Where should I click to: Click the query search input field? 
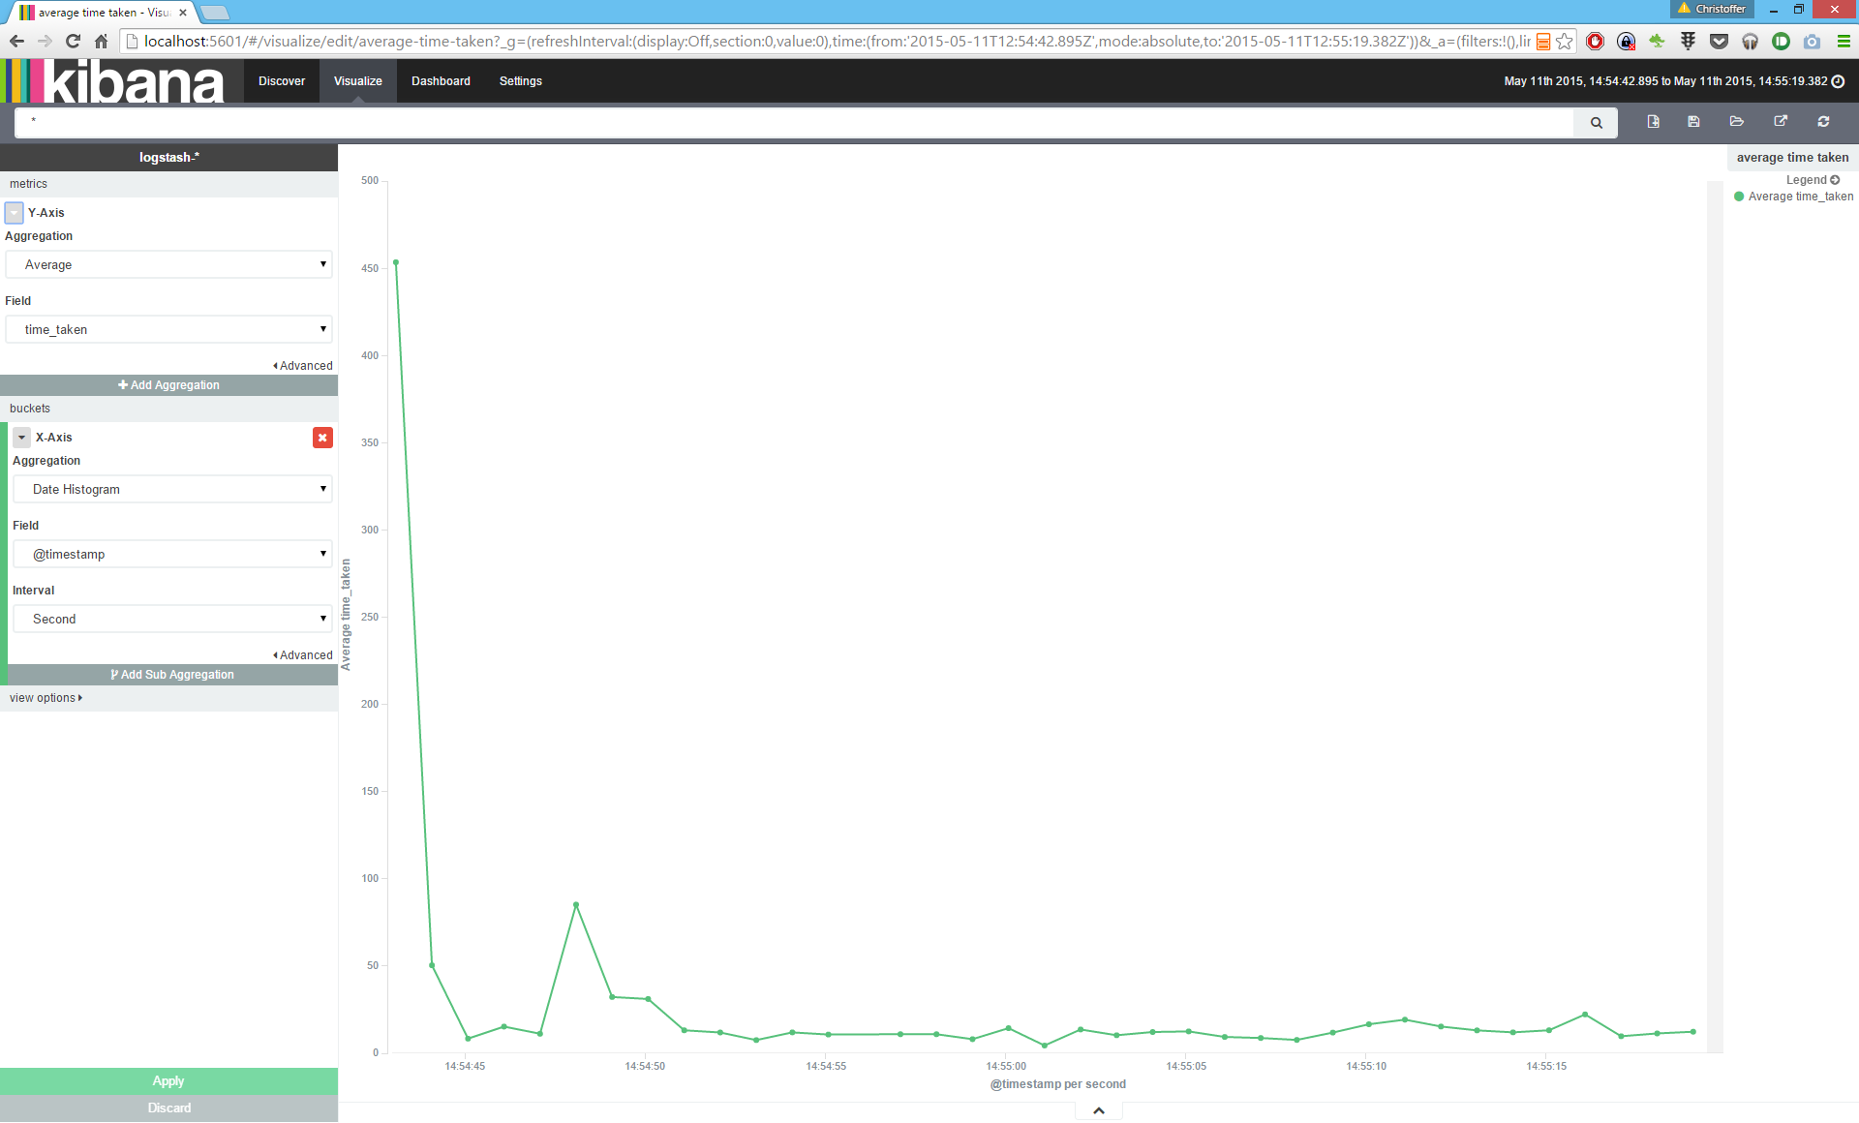(x=794, y=123)
